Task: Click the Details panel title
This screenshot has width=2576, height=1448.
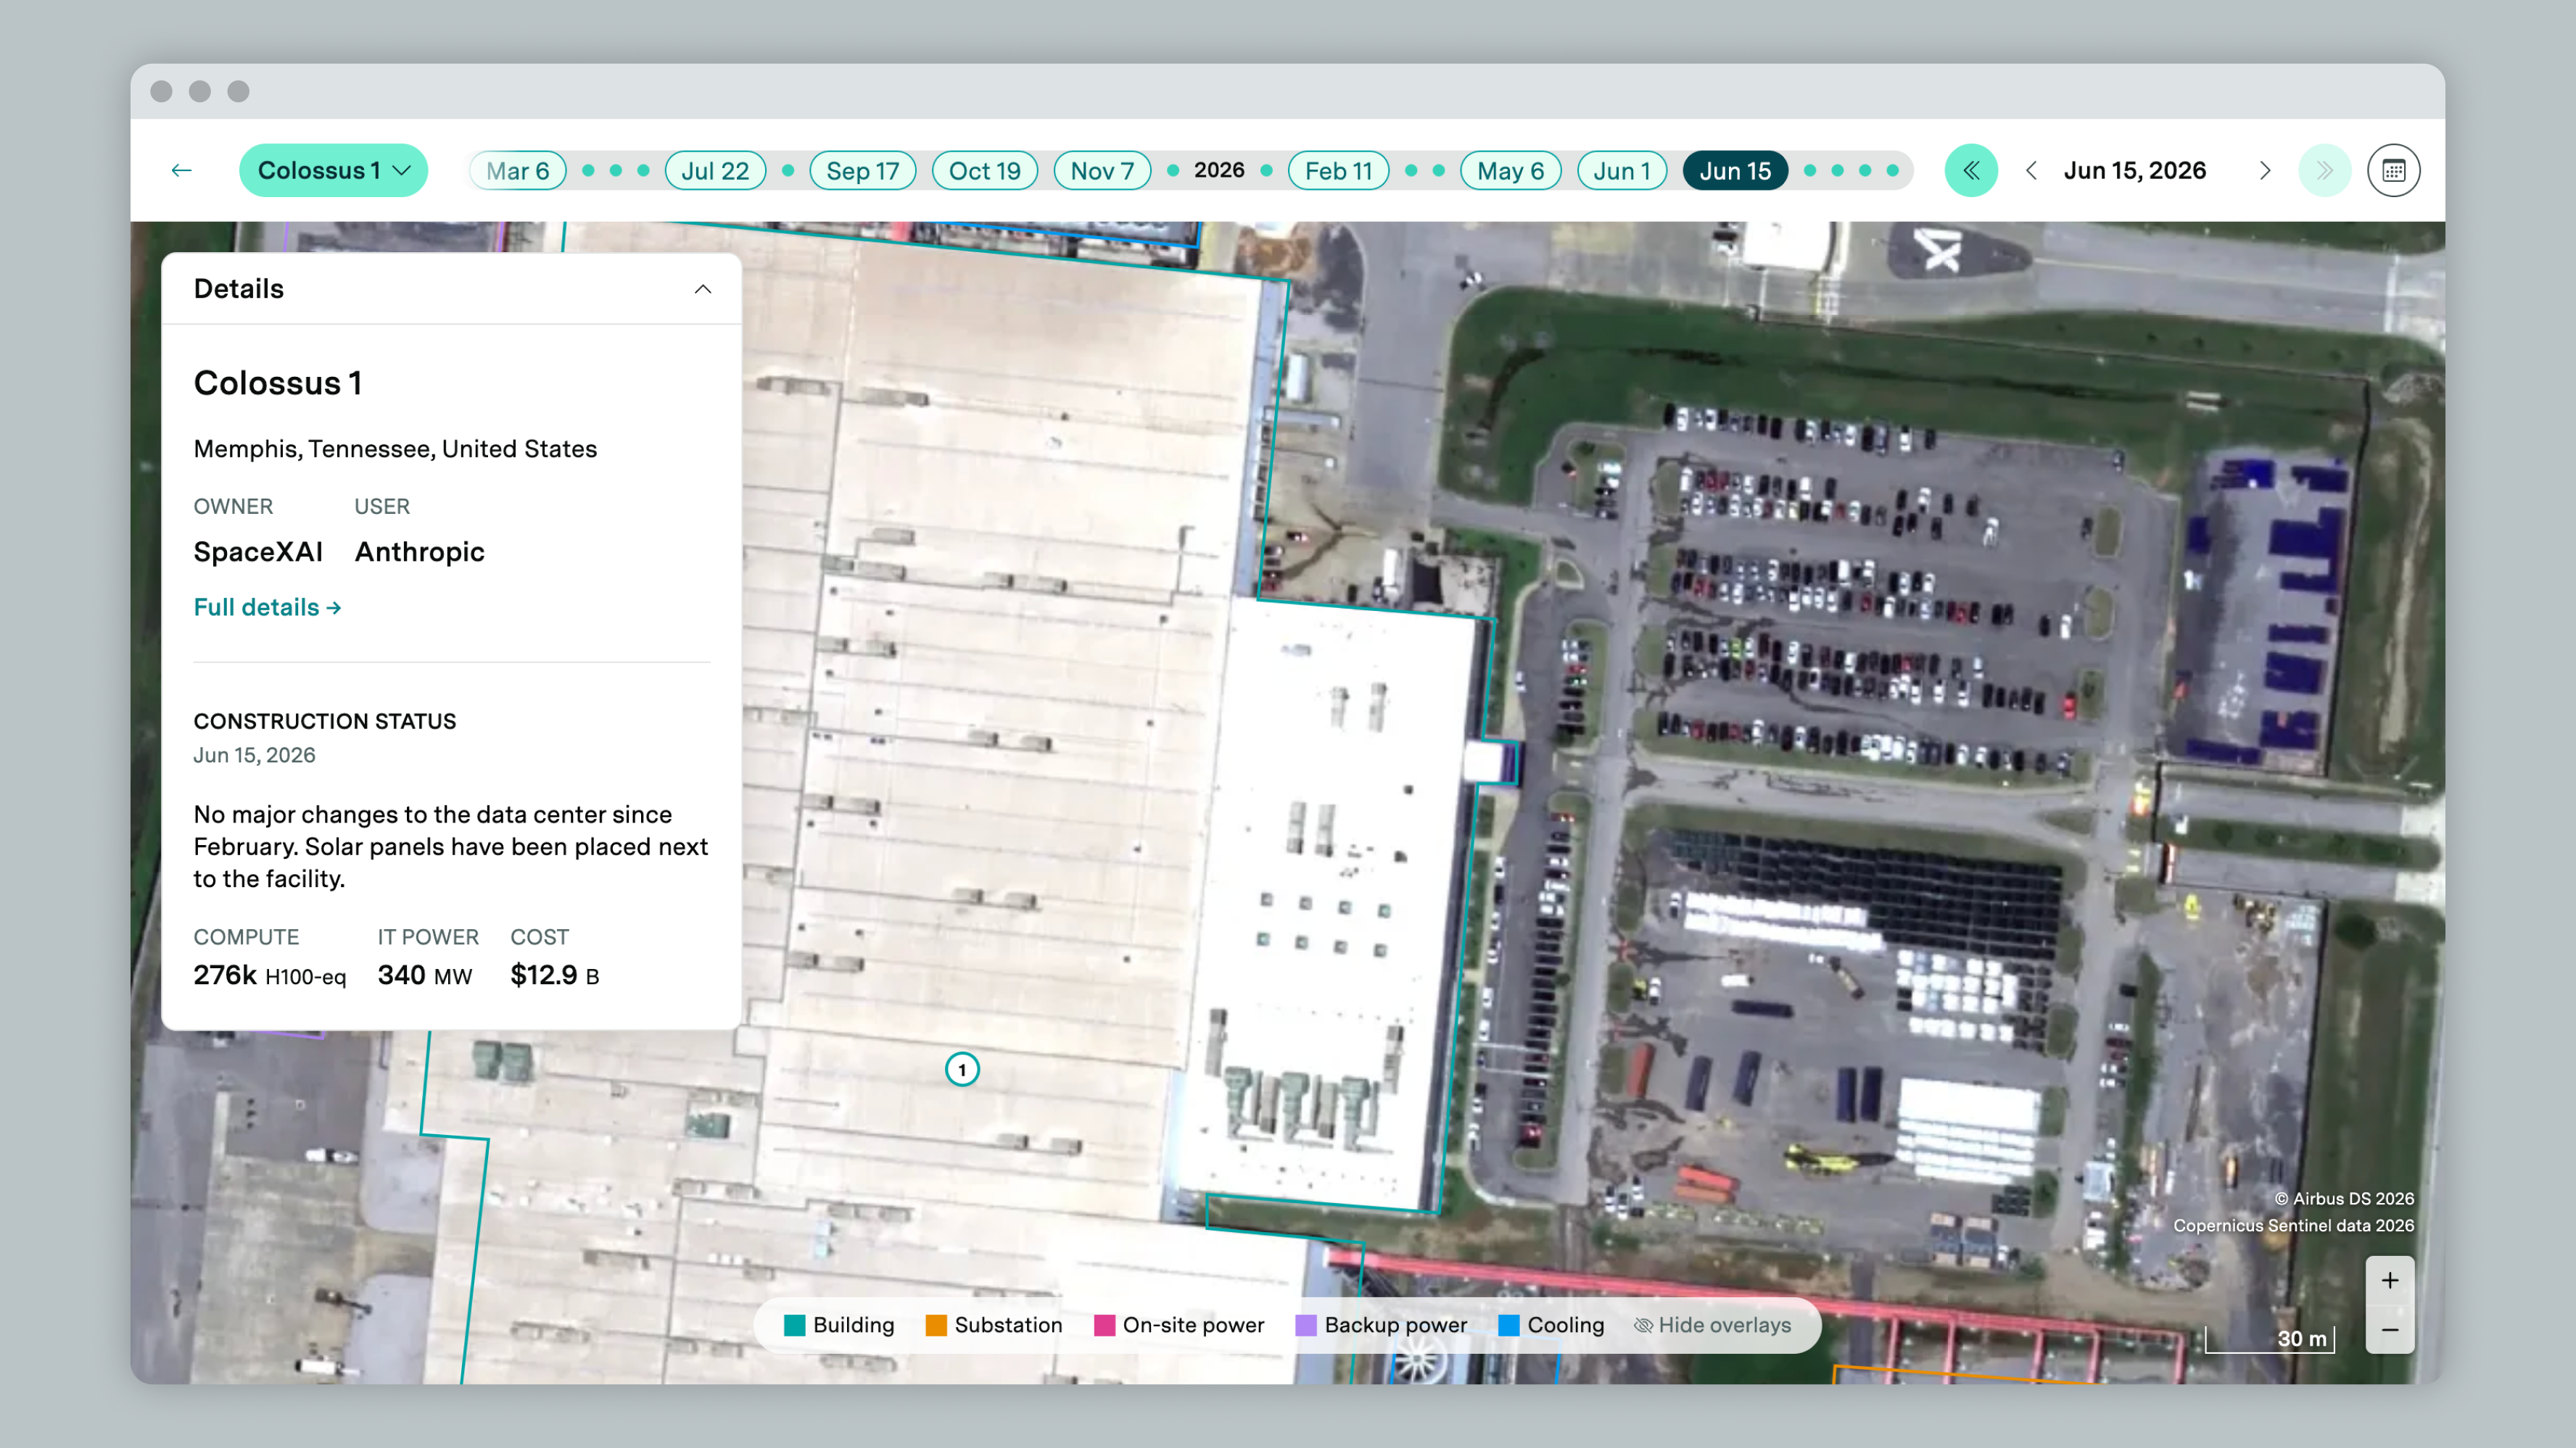Action: pos(238,288)
